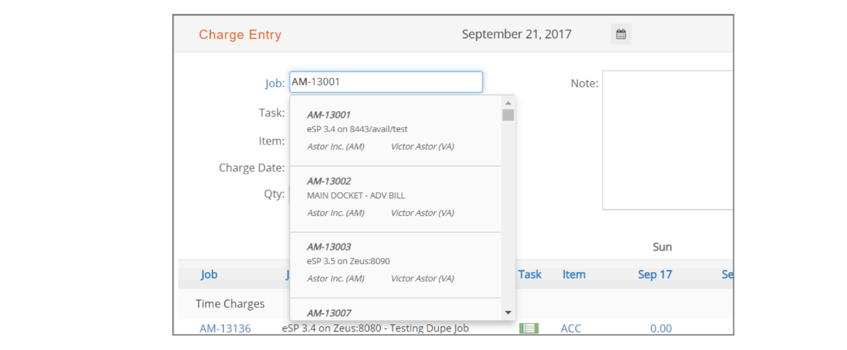Click the 0.00 value under Sep 17
847x350 pixels.
(661, 328)
